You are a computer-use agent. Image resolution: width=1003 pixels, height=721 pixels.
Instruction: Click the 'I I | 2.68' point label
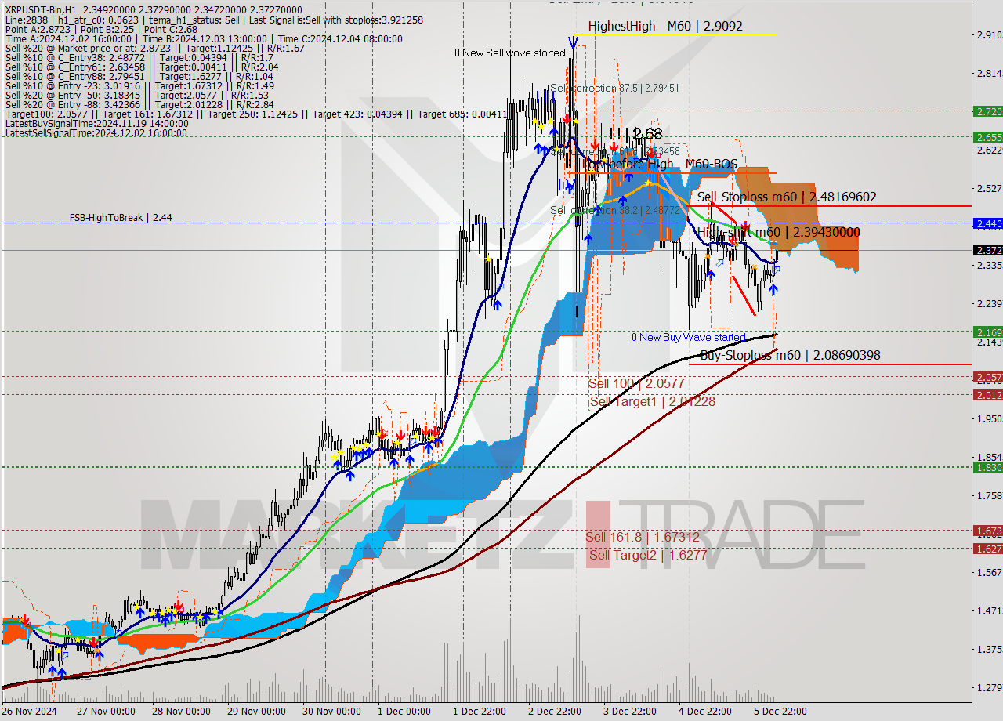(x=635, y=134)
